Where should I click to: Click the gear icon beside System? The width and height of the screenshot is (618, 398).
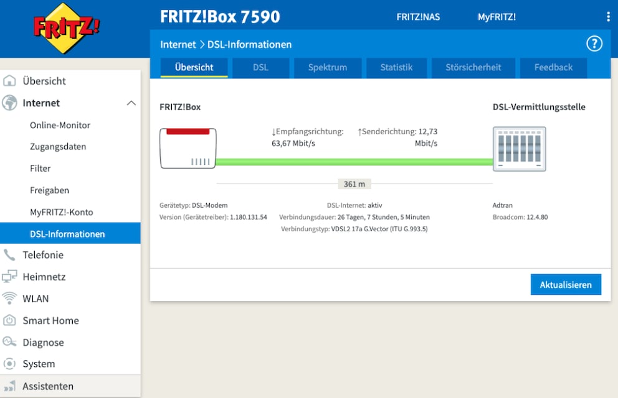(x=9, y=364)
